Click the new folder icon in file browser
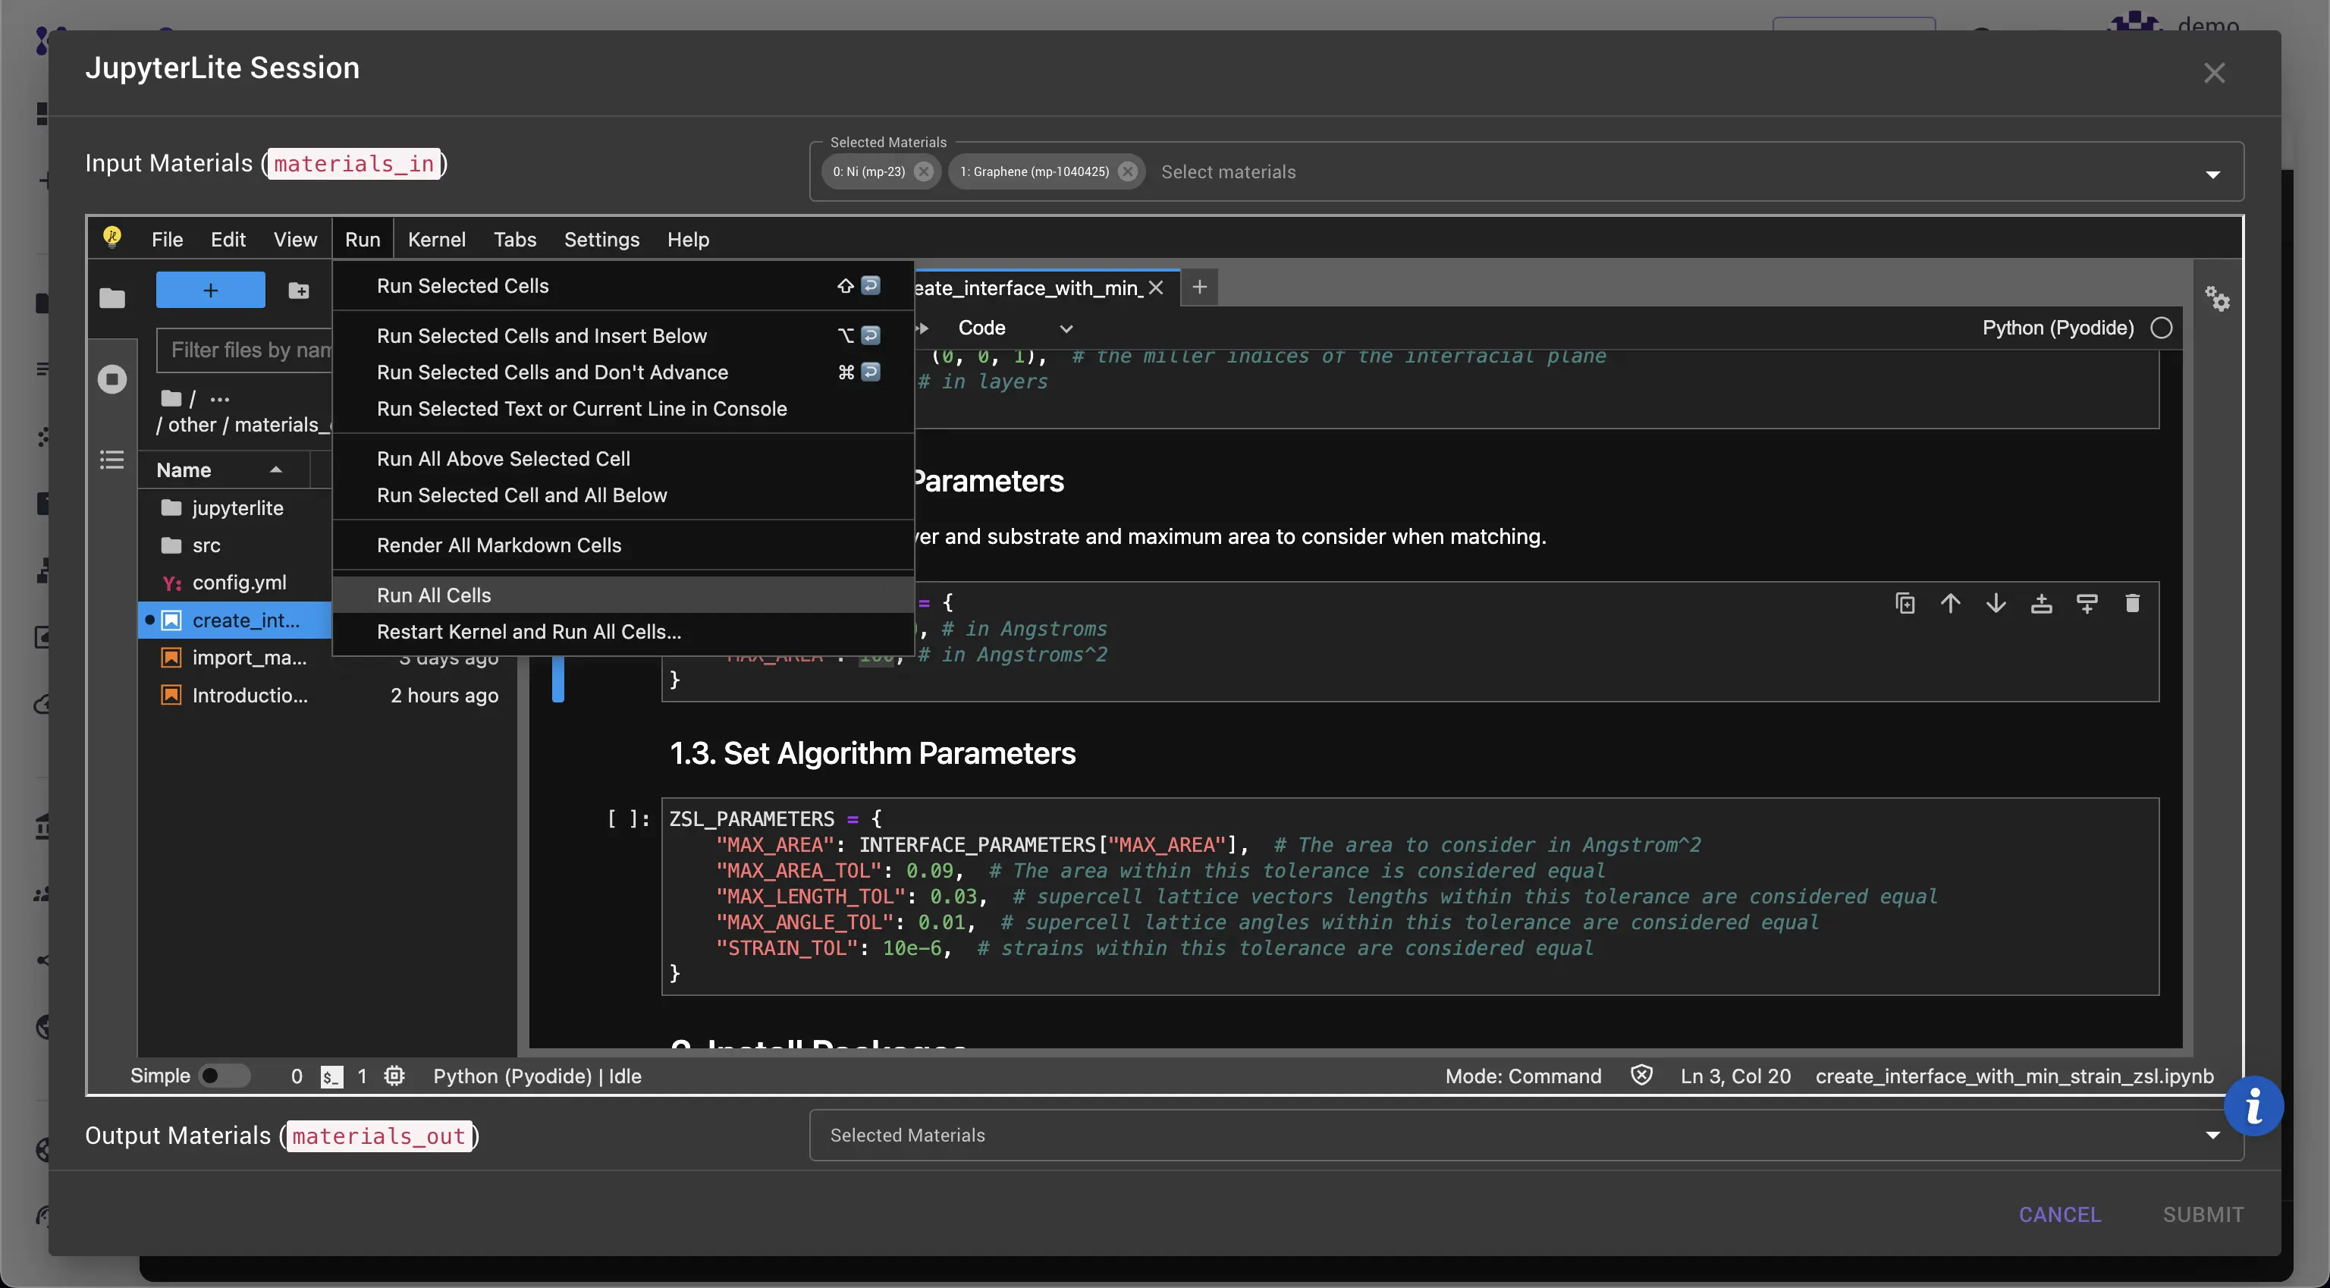 (299, 291)
